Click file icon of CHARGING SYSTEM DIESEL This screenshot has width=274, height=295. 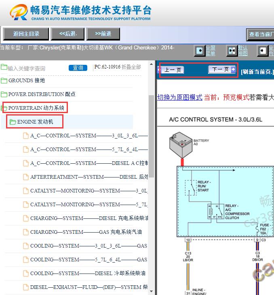26,218
